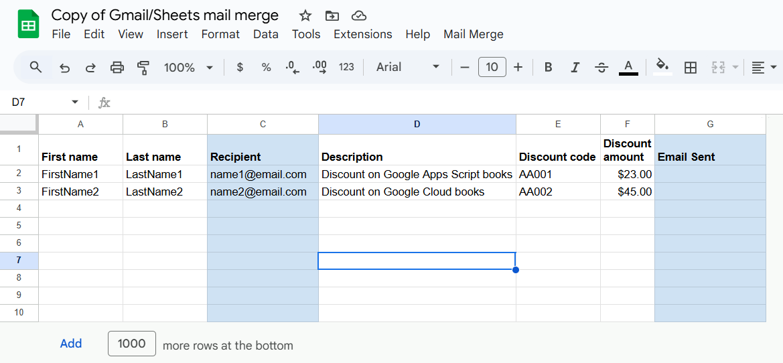This screenshot has width=783, height=363.
Task: Star this spreadsheet document
Action: coord(305,16)
